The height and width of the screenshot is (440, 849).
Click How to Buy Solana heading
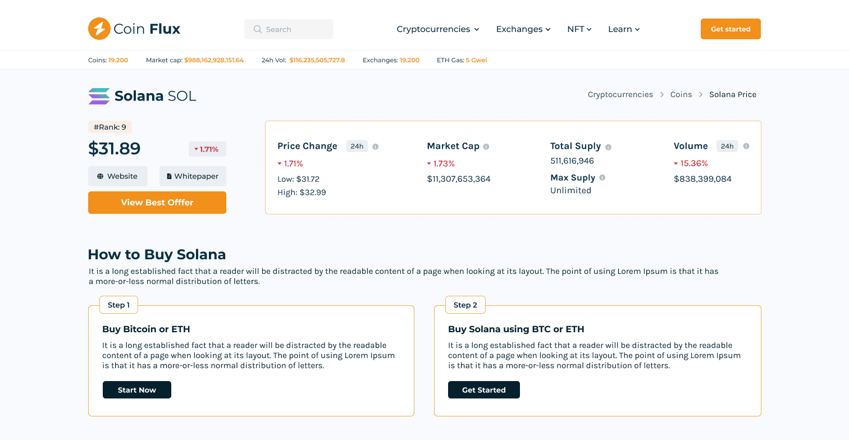coord(157,254)
